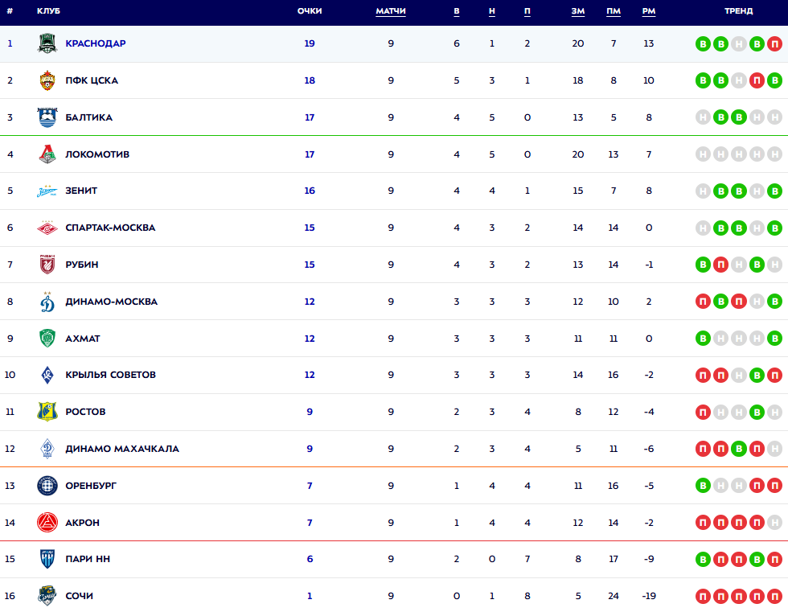Click the Динамо-Москва club logo

point(47,302)
